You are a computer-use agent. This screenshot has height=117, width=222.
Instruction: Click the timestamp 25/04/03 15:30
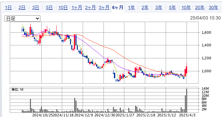tap(205, 18)
